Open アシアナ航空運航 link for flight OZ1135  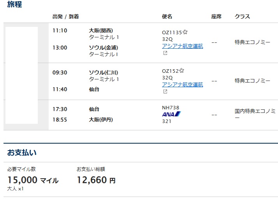point(183,46)
